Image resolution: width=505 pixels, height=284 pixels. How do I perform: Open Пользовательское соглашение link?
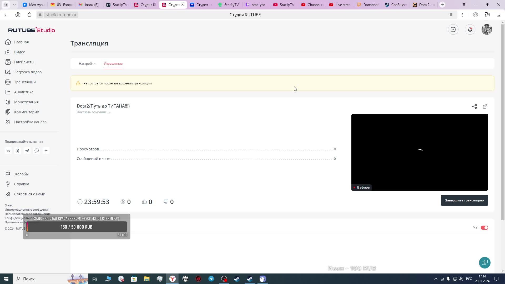[28, 214]
